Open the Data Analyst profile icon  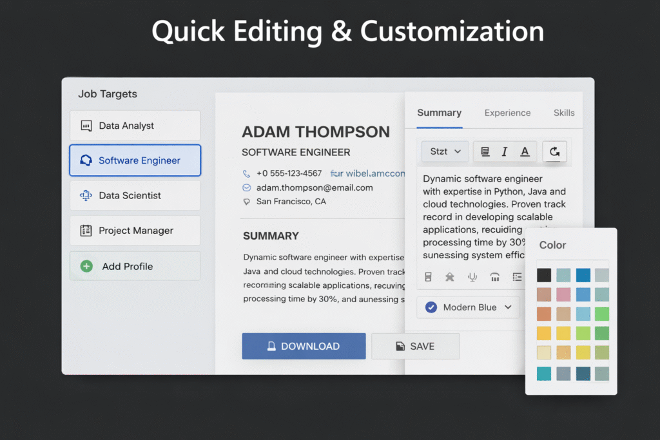86,125
